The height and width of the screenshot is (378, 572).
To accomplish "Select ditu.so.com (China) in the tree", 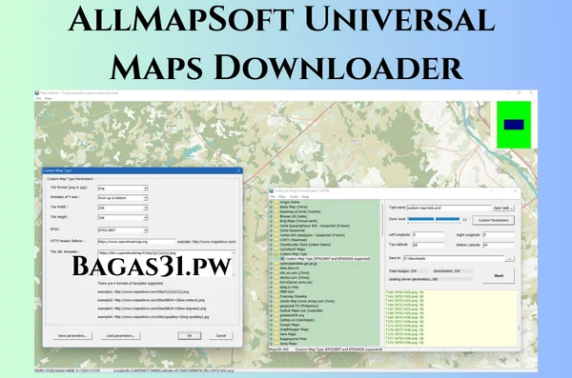I will pyautogui.click(x=295, y=272).
